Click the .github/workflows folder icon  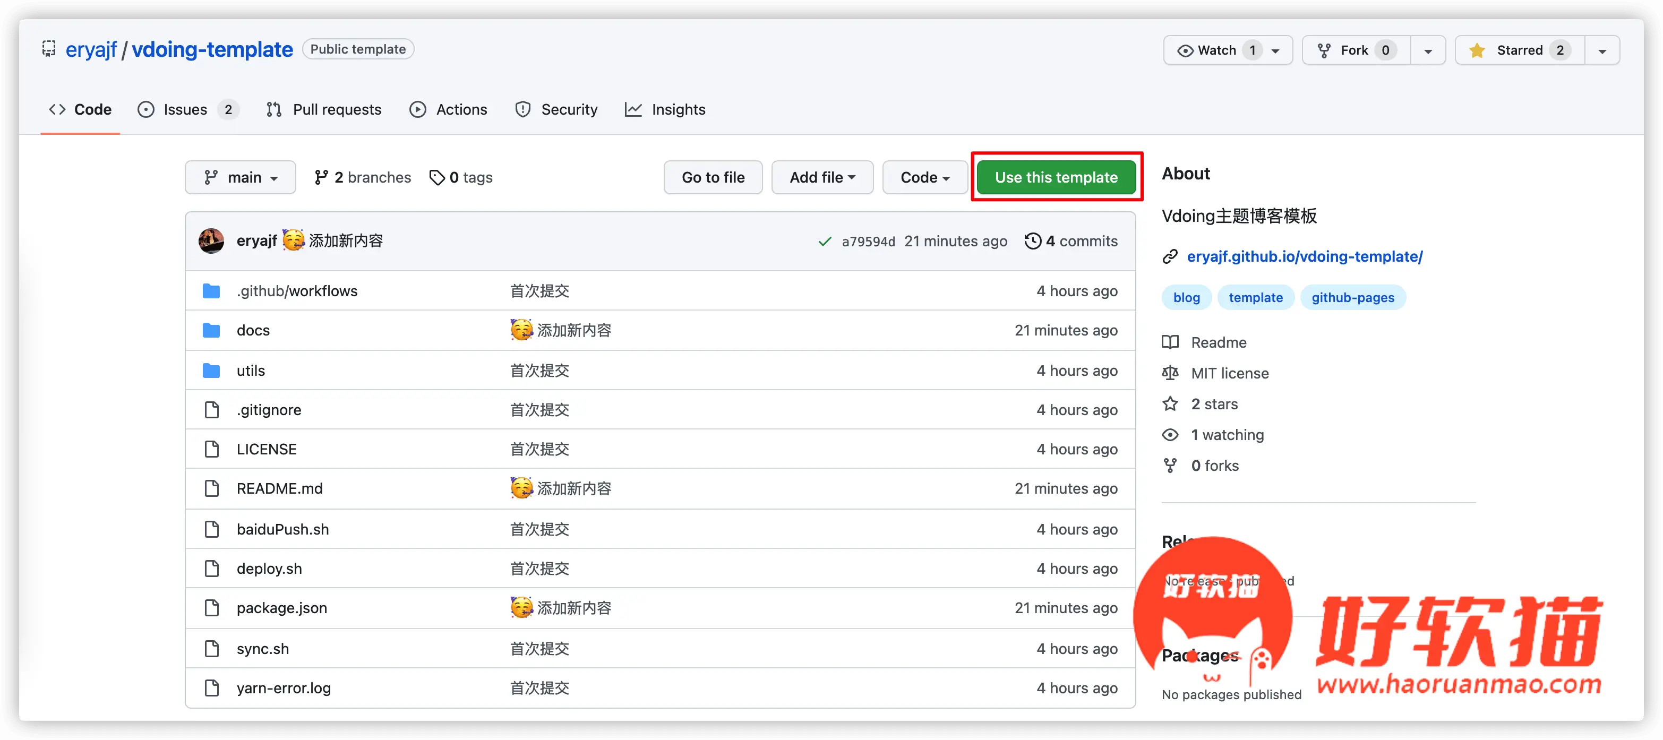[x=211, y=291]
